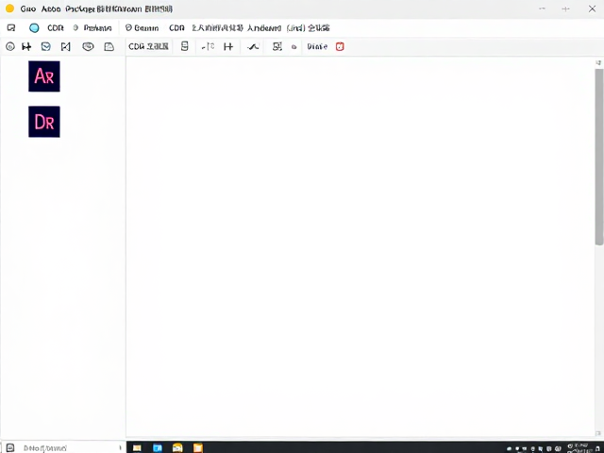This screenshot has width=604, height=453.
Task: Click the H icon left of the zigzag
Action: click(228, 46)
